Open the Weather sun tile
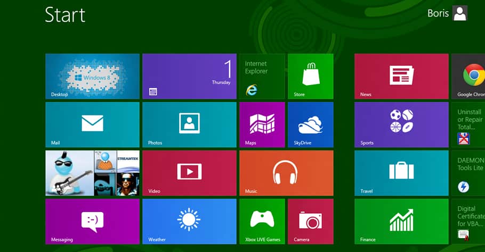Screen dimensions: 485x252 tap(189, 221)
